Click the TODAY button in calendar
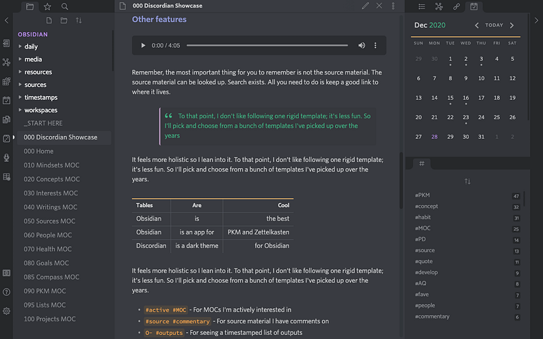 pyautogui.click(x=494, y=25)
